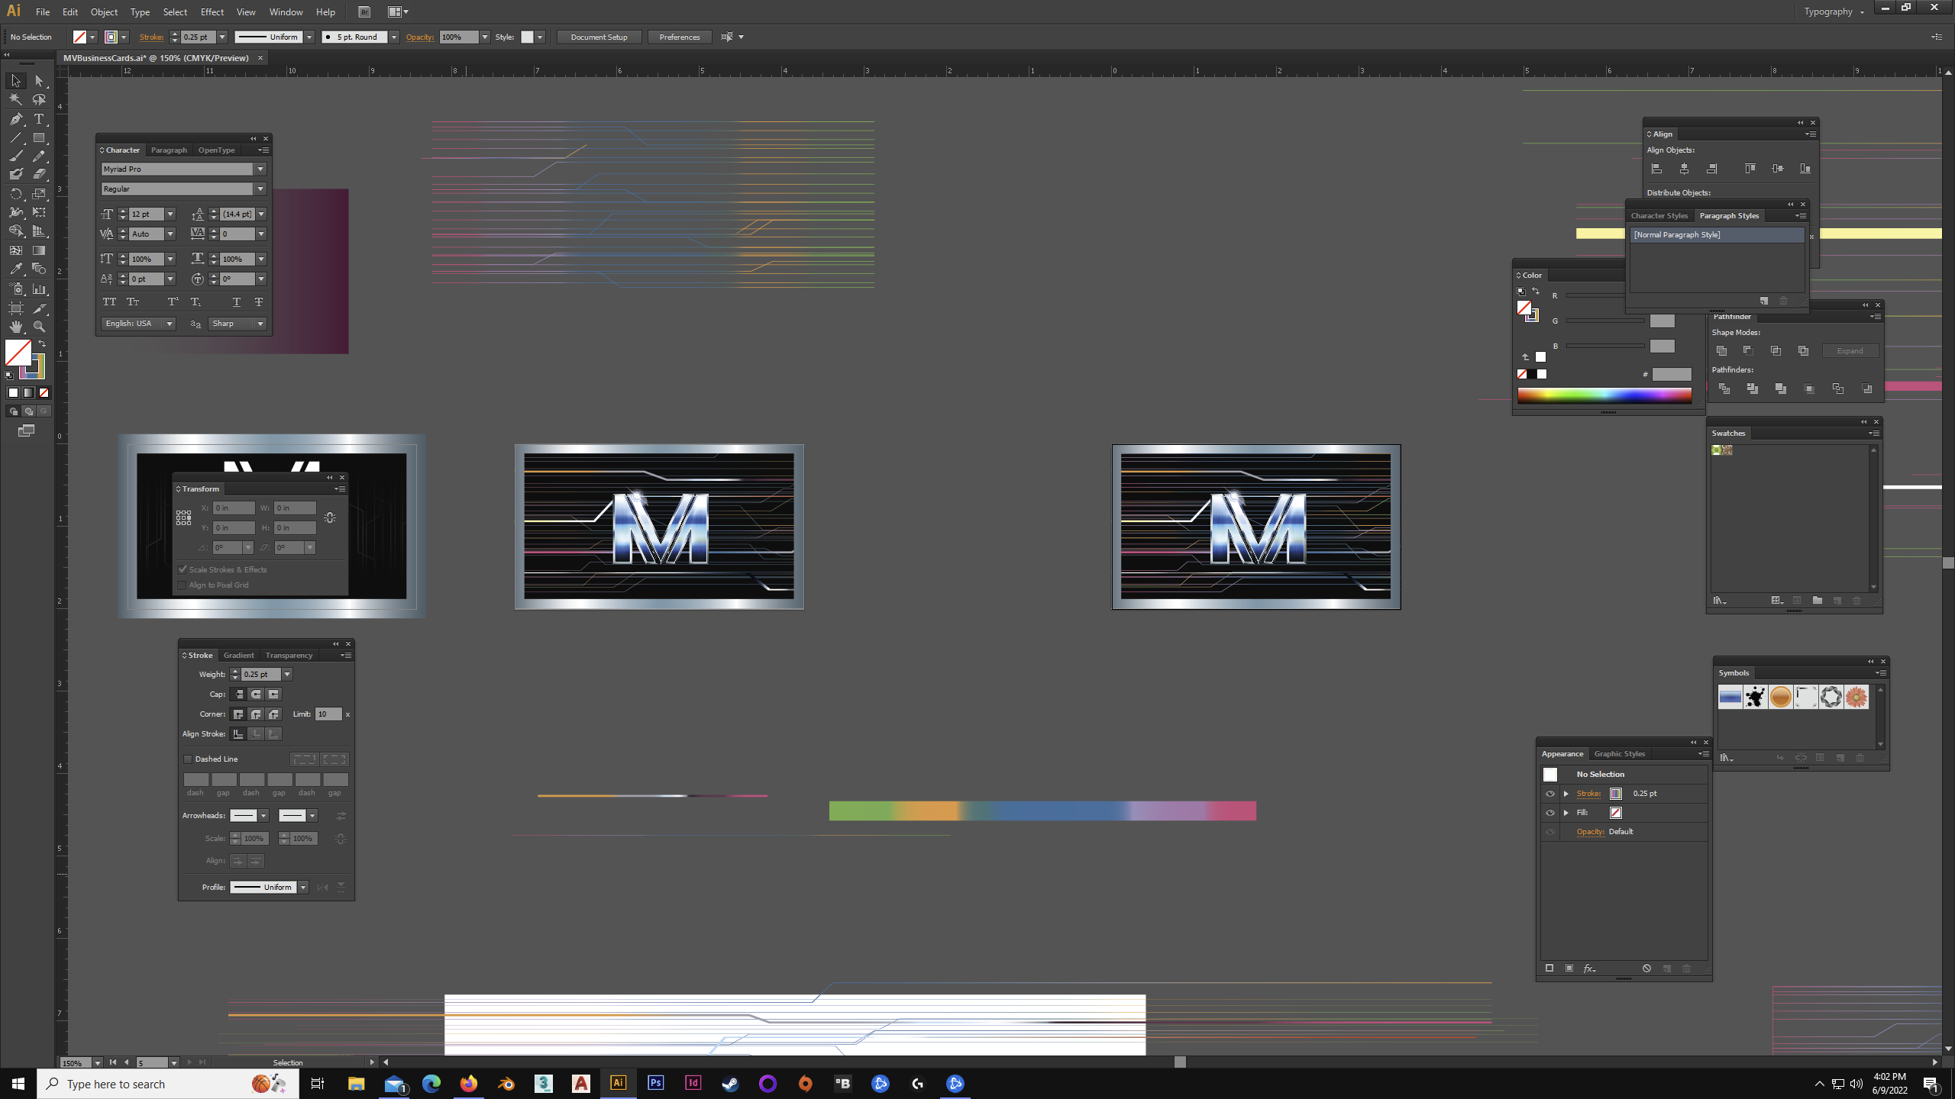Click the Opacity link in control bar

coord(419,37)
